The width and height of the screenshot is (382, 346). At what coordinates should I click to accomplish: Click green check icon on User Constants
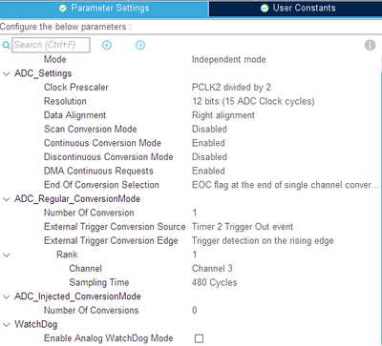[x=265, y=9]
